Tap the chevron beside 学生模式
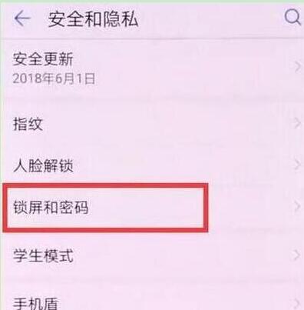This screenshot has width=304, height=310. point(297,255)
